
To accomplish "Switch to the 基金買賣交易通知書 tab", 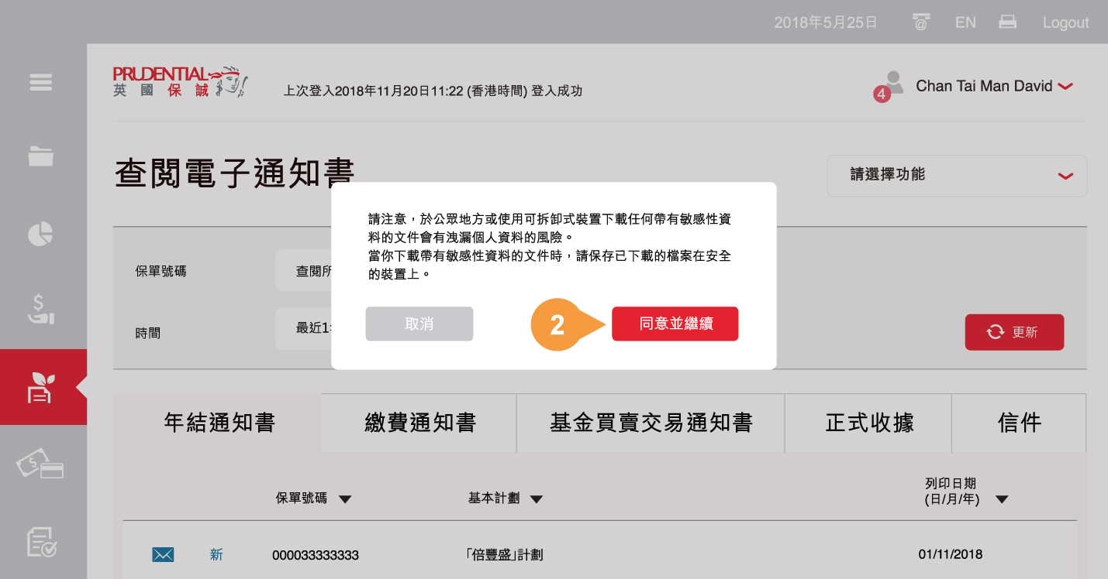I will click(651, 423).
